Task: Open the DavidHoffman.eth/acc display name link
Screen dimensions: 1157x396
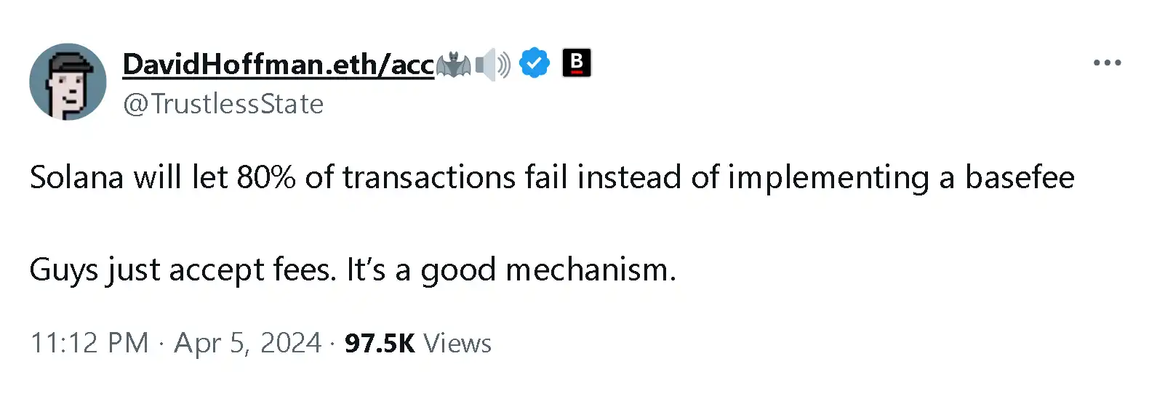Action: tap(278, 64)
